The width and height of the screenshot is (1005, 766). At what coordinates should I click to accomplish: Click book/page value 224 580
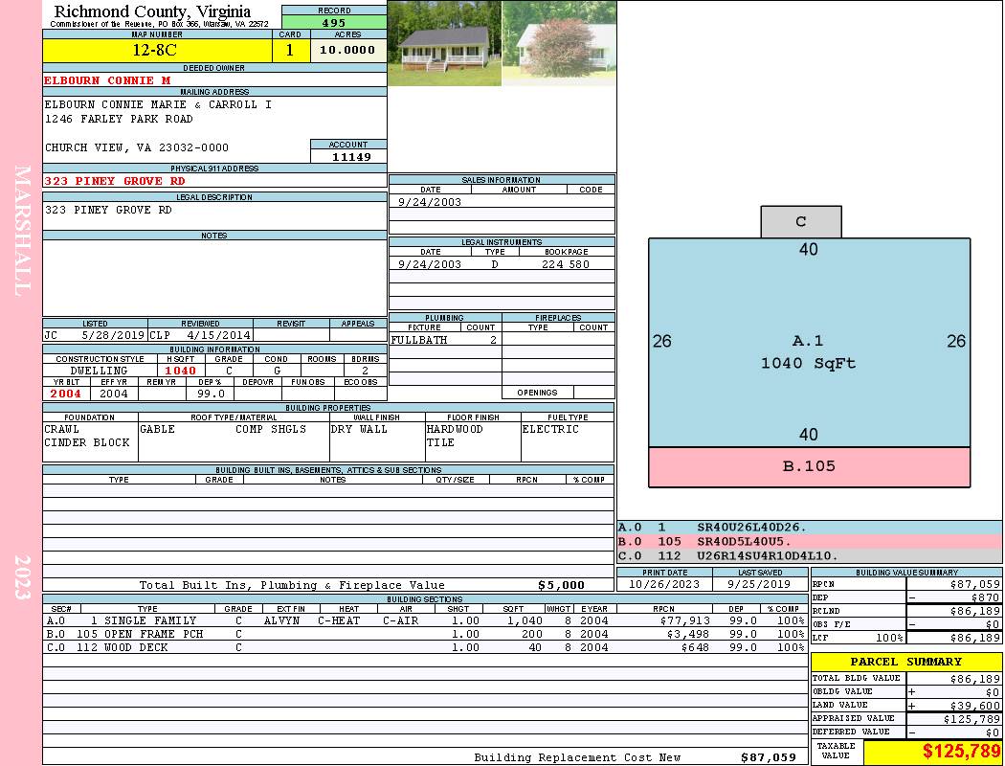[x=566, y=263]
